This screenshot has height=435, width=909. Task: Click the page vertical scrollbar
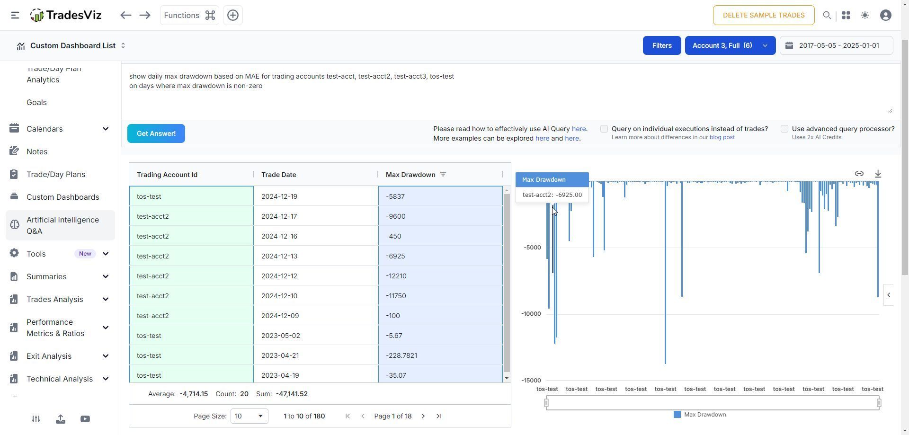coord(905,156)
